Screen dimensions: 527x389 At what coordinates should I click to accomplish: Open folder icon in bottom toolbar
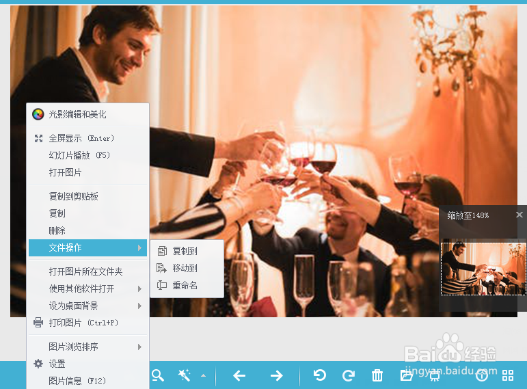click(x=406, y=375)
